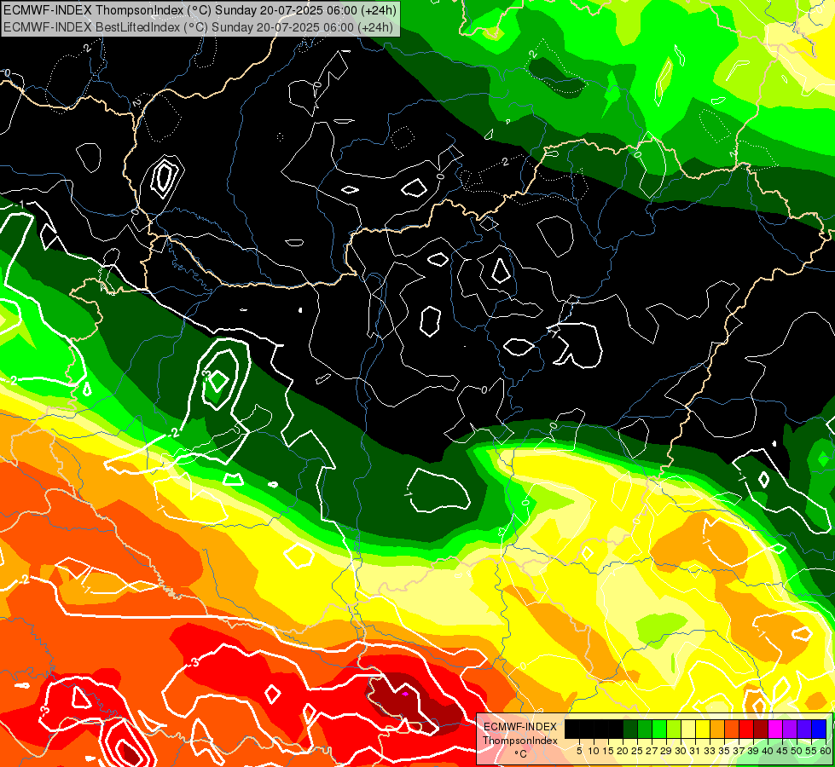This screenshot has width=835, height=767.
Task: Click the legend tick value 35
Action: coord(725,751)
